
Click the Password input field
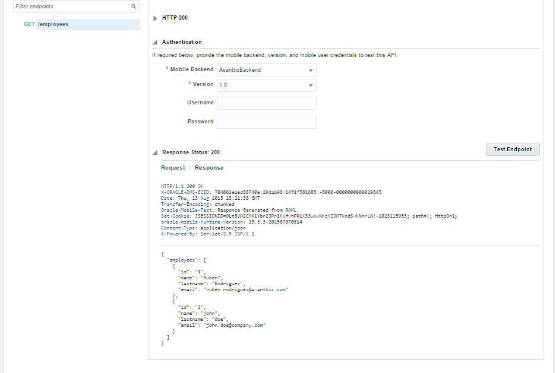pyautogui.click(x=267, y=122)
